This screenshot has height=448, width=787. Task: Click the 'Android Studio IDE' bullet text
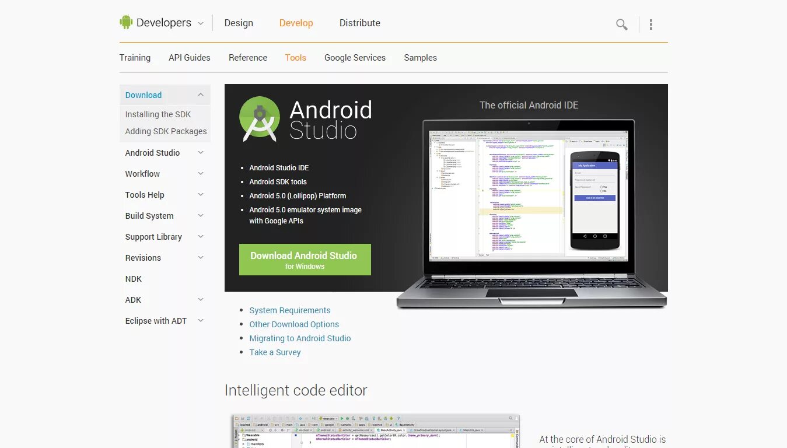tap(279, 168)
